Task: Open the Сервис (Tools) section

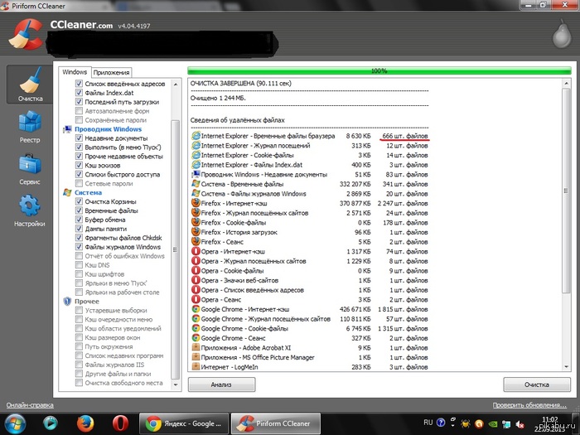Action: 30,169
